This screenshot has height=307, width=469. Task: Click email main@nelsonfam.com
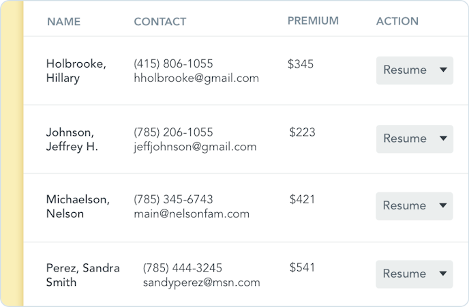pos(192,214)
